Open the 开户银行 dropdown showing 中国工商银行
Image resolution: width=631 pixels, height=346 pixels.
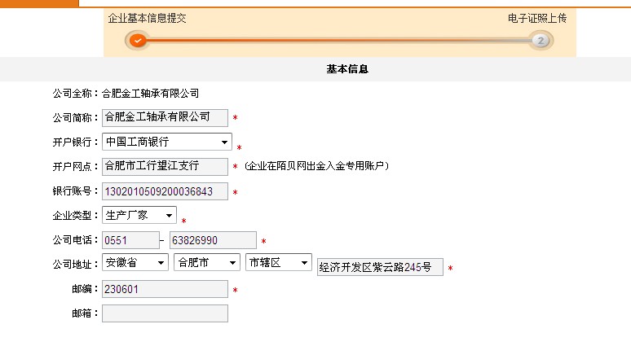[x=167, y=142]
